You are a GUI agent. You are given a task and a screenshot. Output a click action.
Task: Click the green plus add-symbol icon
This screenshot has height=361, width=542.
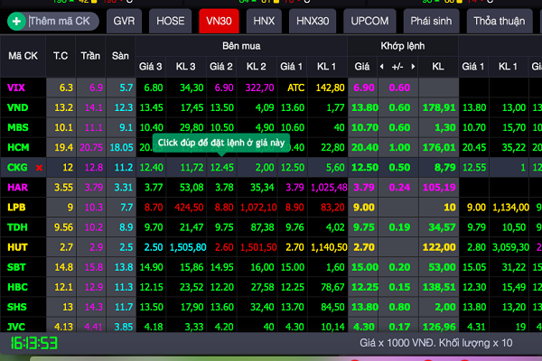(16, 19)
